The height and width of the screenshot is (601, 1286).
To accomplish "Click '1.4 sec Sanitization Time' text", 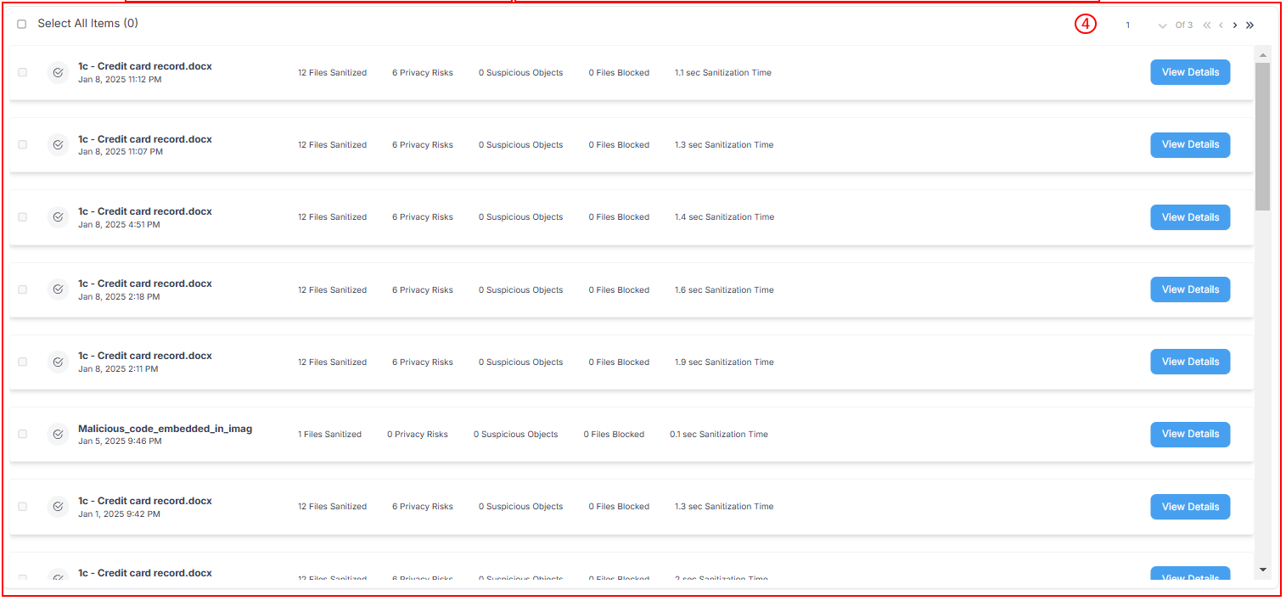I will point(724,217).
